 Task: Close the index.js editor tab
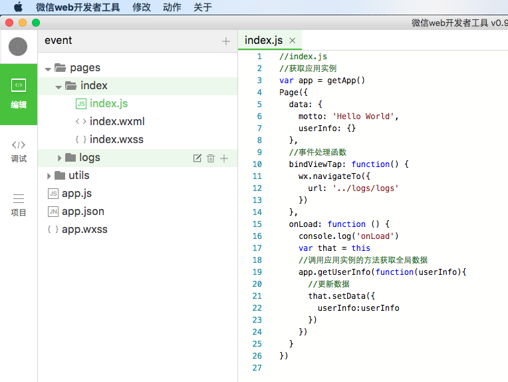tap(292, 41)
